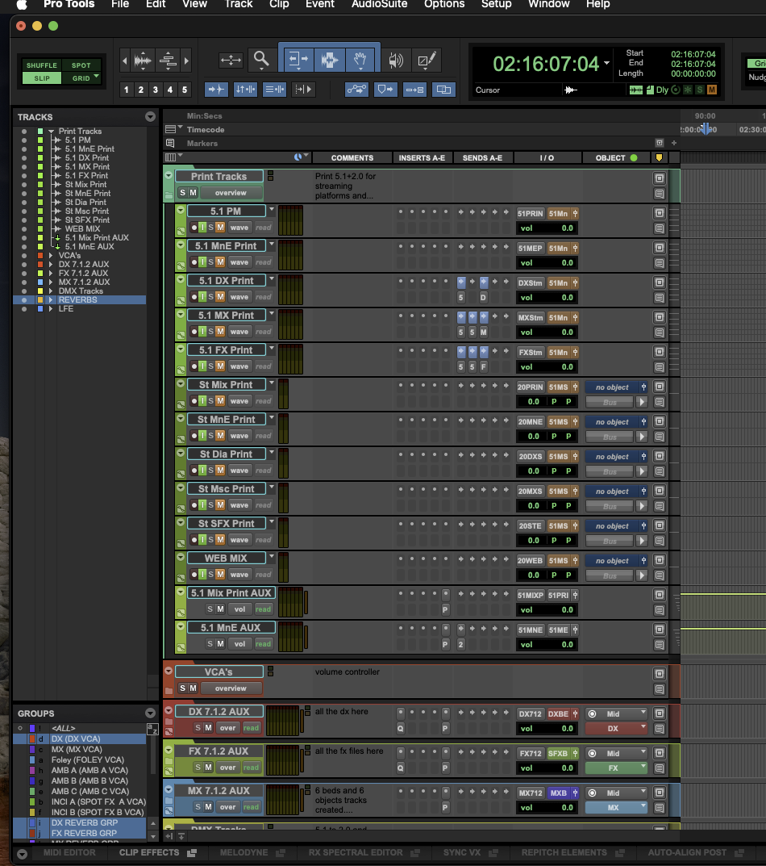Viewport: 766px width, 866px height.
Task: Enable Spot edit mode
Action: tap(81, 65)
